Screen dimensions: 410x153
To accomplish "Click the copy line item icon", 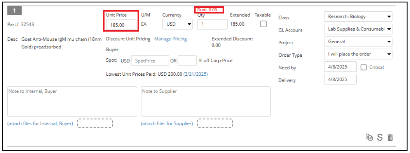I will [x=369, y=137].
